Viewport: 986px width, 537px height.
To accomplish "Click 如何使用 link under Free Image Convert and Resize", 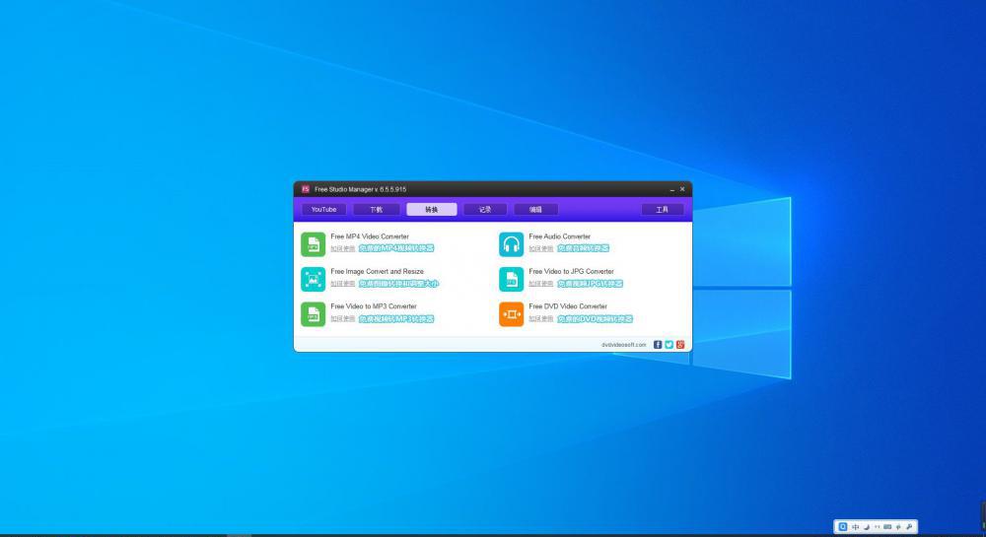I will tap(343, 284).
